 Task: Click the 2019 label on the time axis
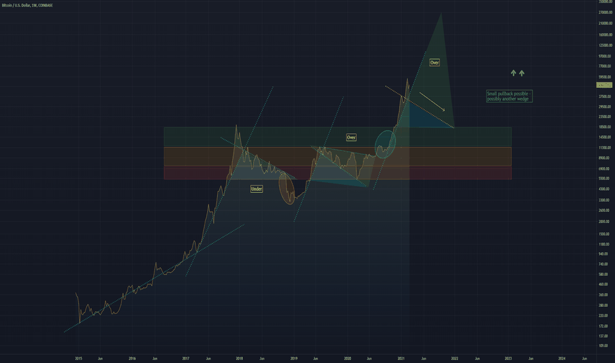point(294,358)
